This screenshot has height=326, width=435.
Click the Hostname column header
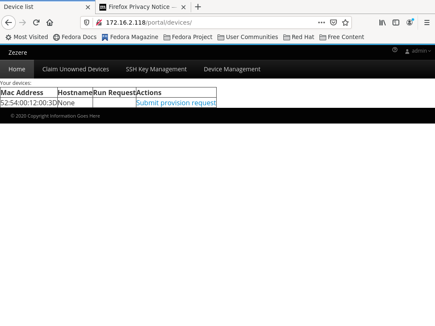(75, 93)
